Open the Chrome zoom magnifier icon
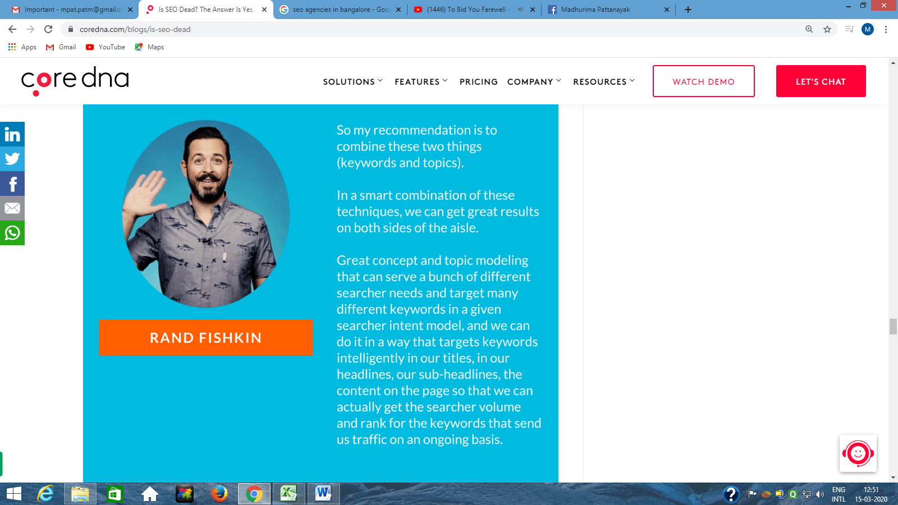Image resolution: width=898 pixels, height=505 pixels. pos(809,29)
